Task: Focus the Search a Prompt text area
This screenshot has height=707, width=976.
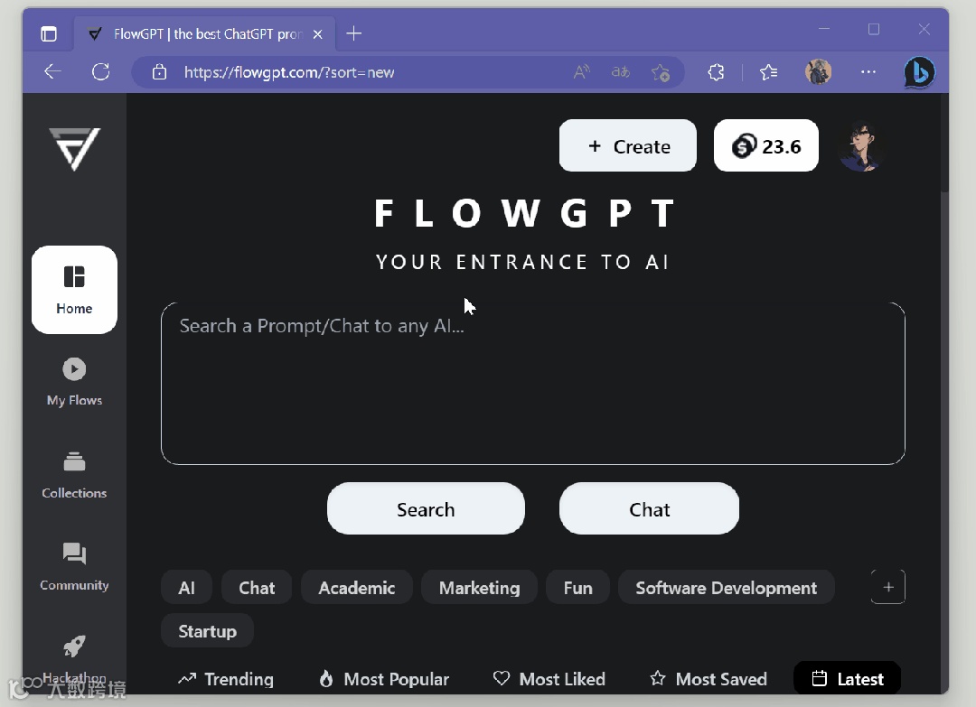Action: 533,384
